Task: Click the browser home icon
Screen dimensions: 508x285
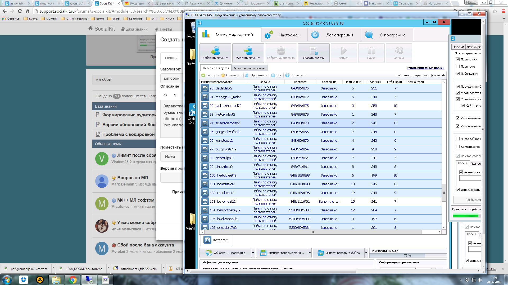Action: point(28,11)
